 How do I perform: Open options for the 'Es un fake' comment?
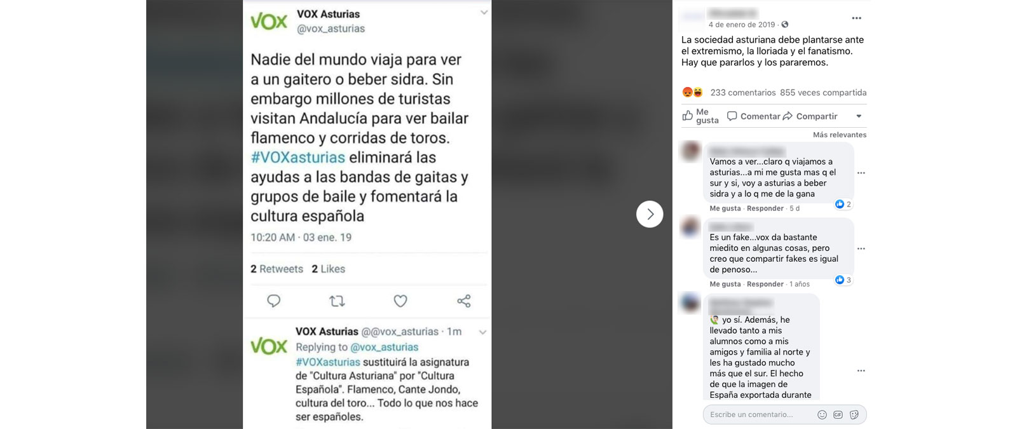point(861,249)
